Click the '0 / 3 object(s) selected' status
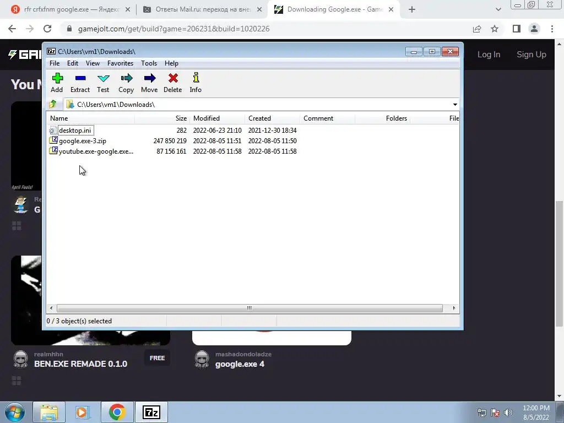This screenshot has width=564, height=423. coord(79,321)
